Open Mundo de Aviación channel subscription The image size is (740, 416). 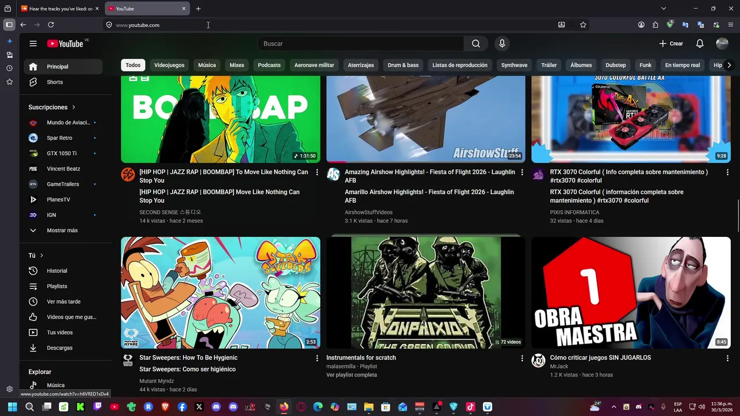point(63,122)
